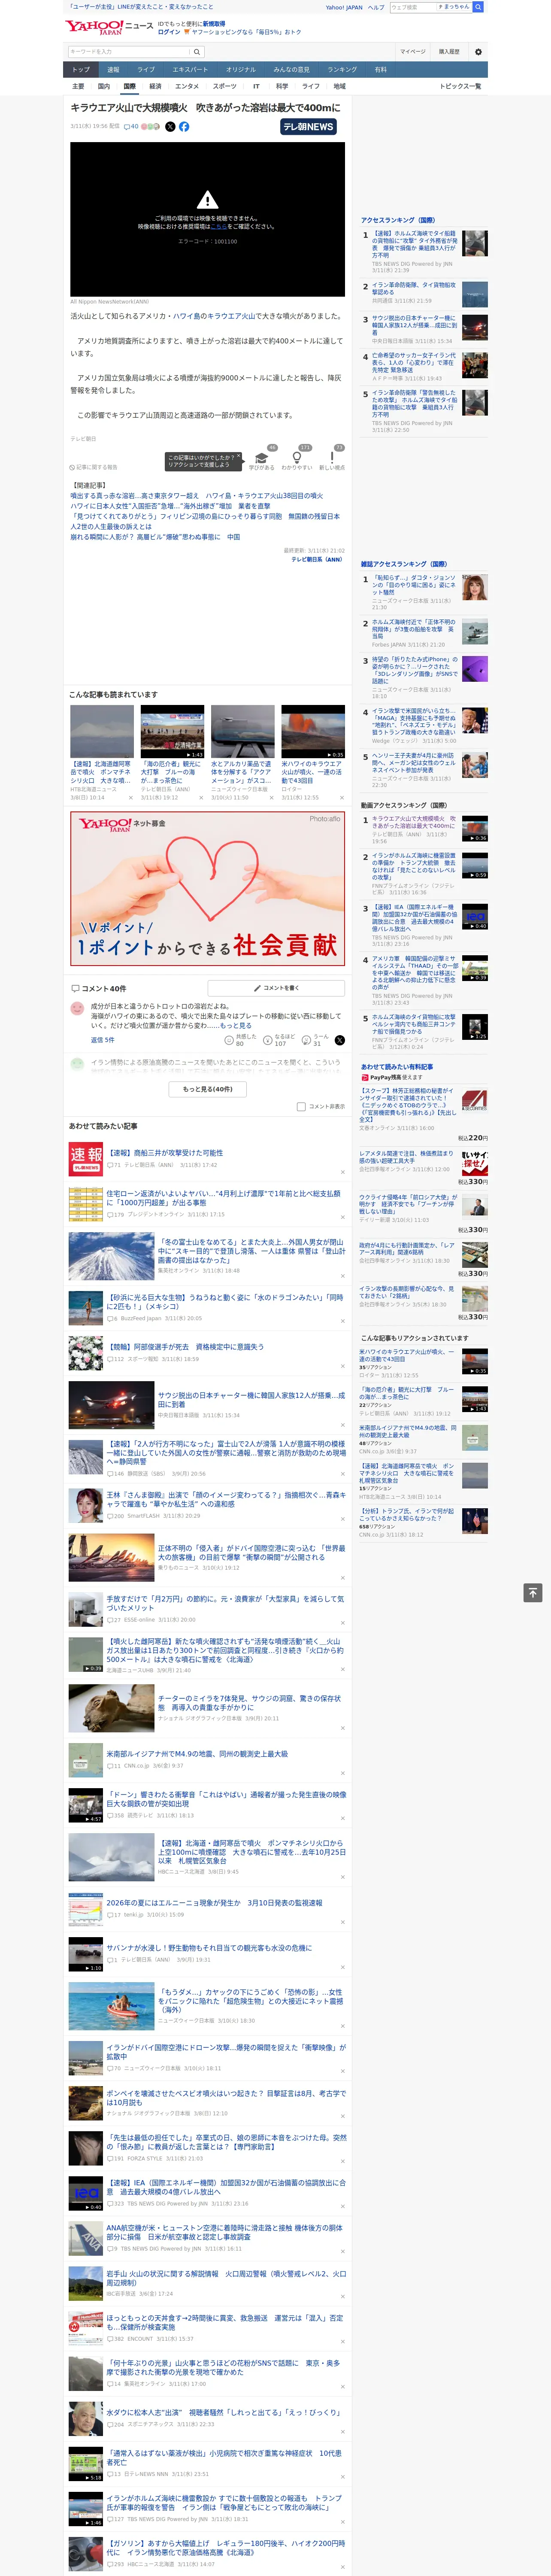Click the ヘルプ link in header

coord(376,7)
